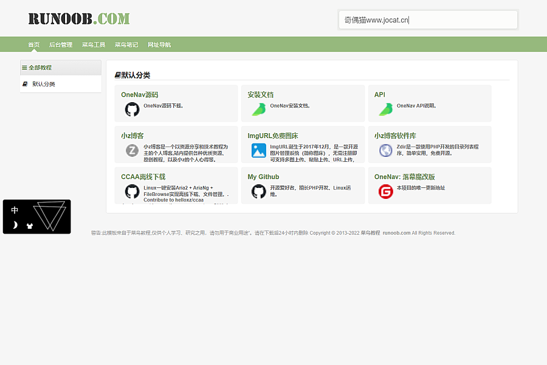The height and width of the screenshot is (365, 547).
Task: Click the GitHub icon under My Github
Action: point(259,192)
